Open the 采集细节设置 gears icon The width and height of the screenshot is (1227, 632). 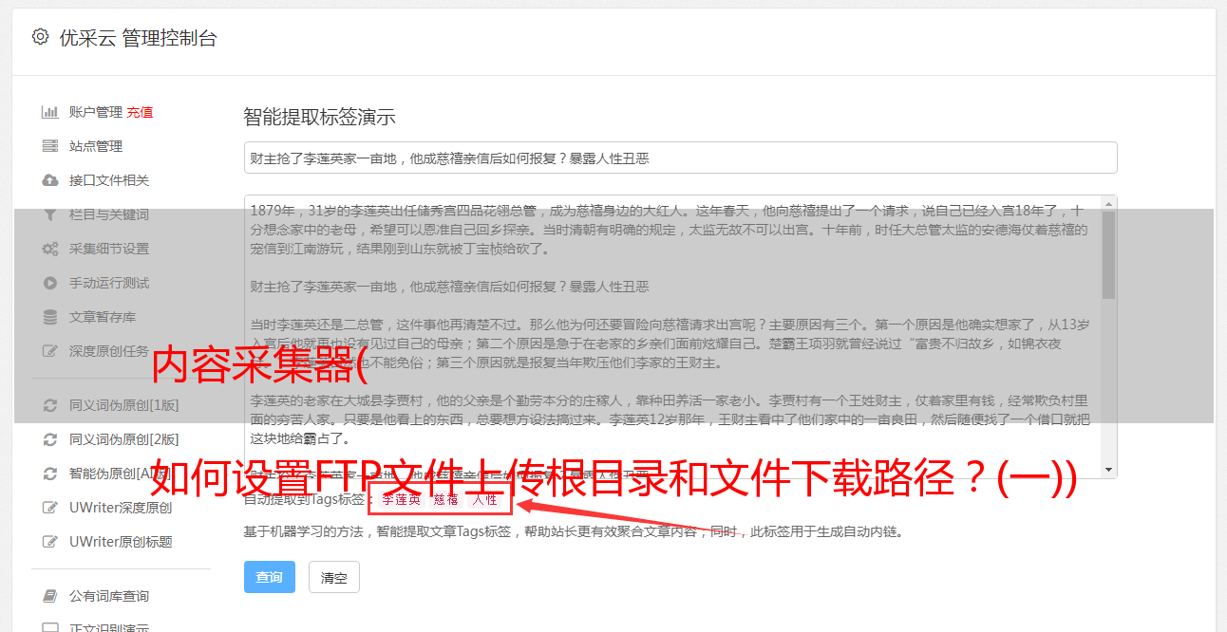50,249
